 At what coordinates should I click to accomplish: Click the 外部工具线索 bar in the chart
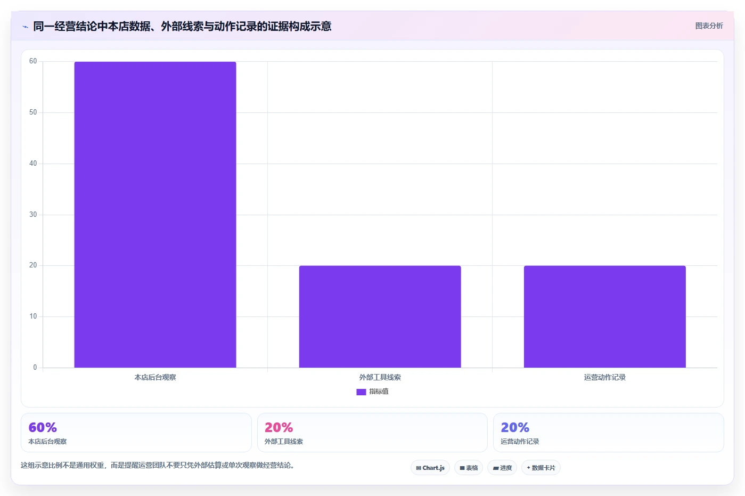point(380,316)
